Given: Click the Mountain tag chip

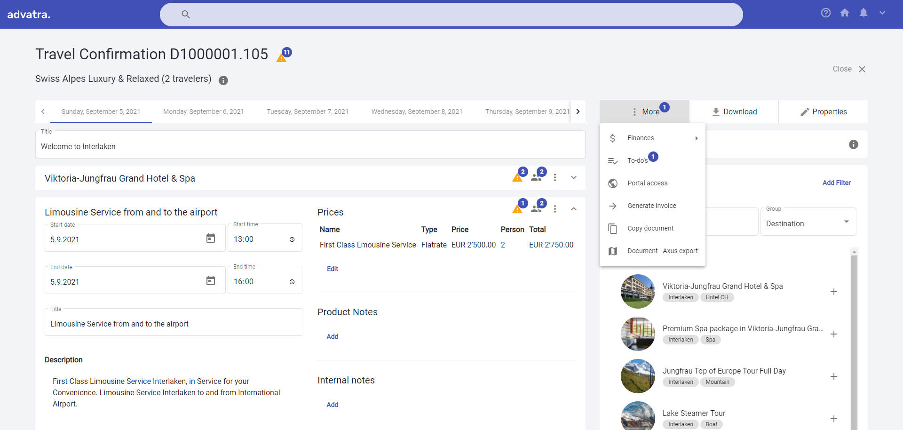Looking at the screenshot, I should (717, 382).
